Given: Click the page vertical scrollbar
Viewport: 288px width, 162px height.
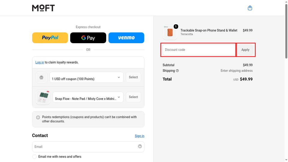Looking at the screenshot, I should (x=286, y=31).
